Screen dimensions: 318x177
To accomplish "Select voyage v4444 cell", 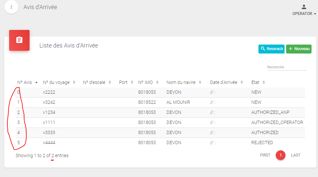I will (x=49, y=143).
